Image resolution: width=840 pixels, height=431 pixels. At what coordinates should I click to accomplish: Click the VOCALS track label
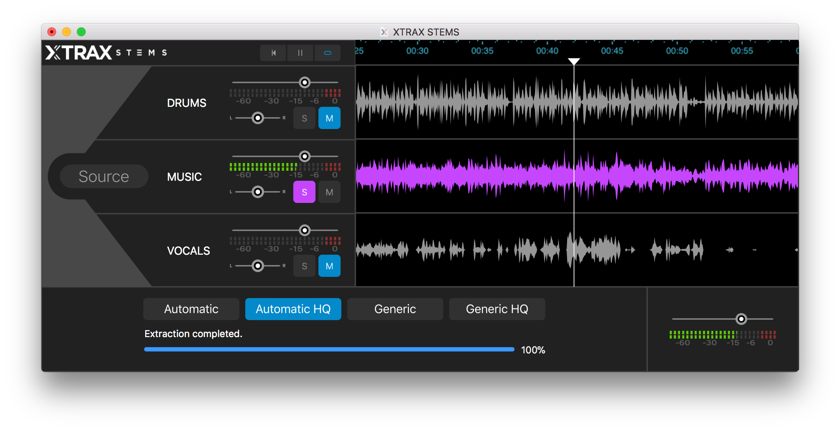pyautogui.click(x=188, y=251)
